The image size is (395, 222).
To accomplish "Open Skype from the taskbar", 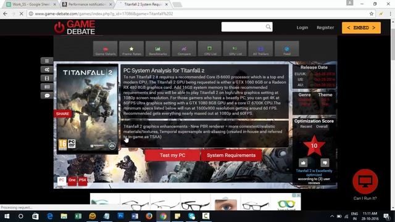I will click(191, 216).
